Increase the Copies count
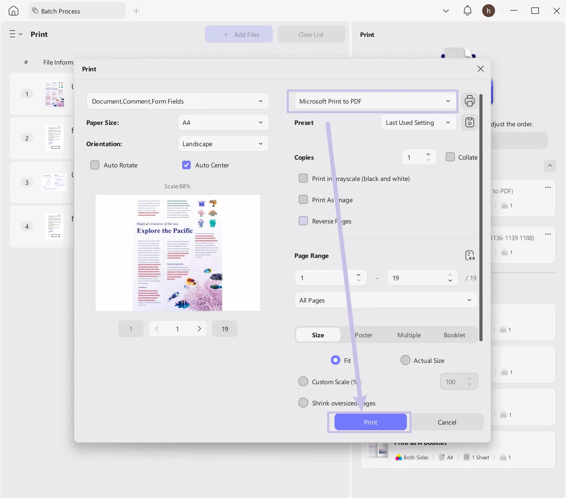 coord(428,154)
